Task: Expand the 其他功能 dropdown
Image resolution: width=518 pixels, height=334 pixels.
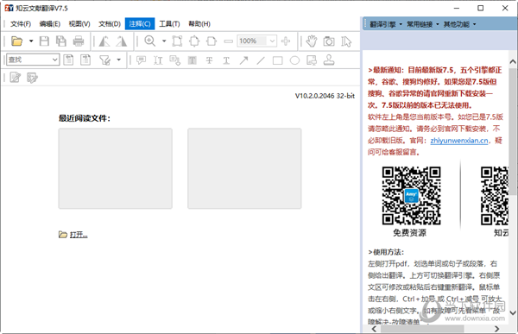Action: [459, 24]
